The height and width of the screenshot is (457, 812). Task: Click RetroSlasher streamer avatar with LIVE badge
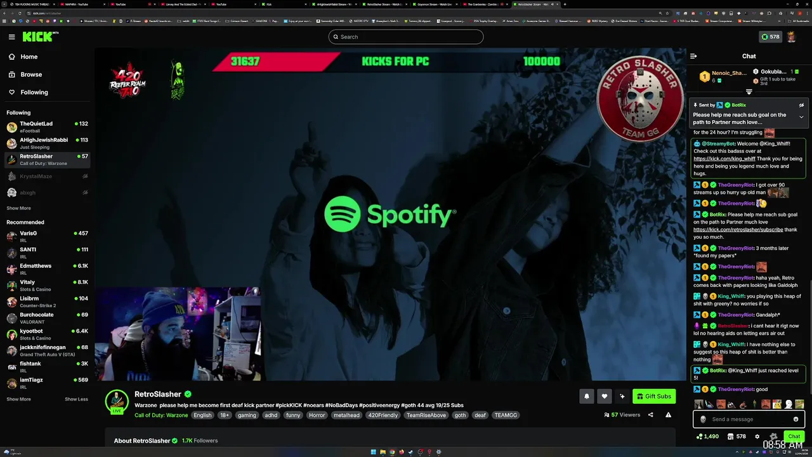[117, 402]
